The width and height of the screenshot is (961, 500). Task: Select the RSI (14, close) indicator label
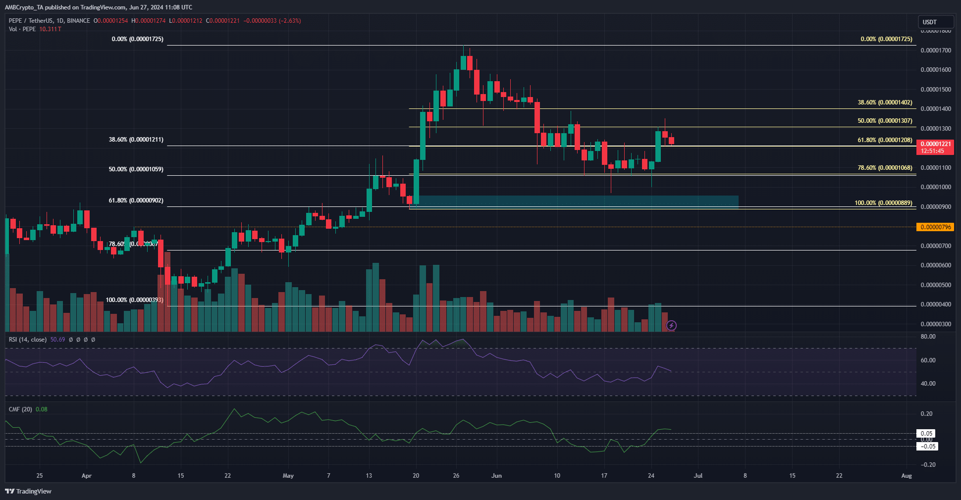click(x=28, y=340)
